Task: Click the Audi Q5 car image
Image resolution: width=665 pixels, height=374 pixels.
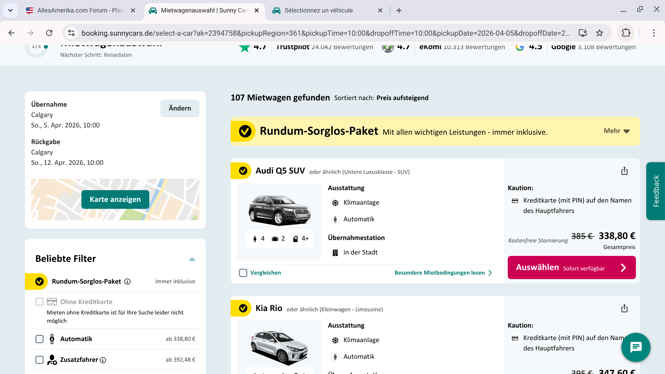Action: click(x=279, y=210)
